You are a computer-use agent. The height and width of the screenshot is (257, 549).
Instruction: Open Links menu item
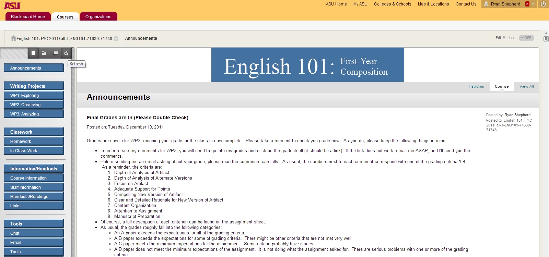(34, 206)
